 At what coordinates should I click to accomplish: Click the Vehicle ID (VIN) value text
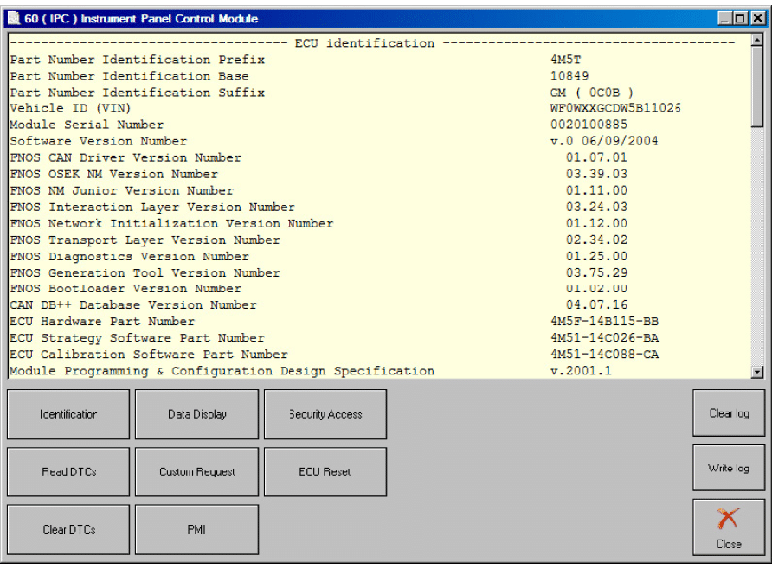[x=615, y=109]
